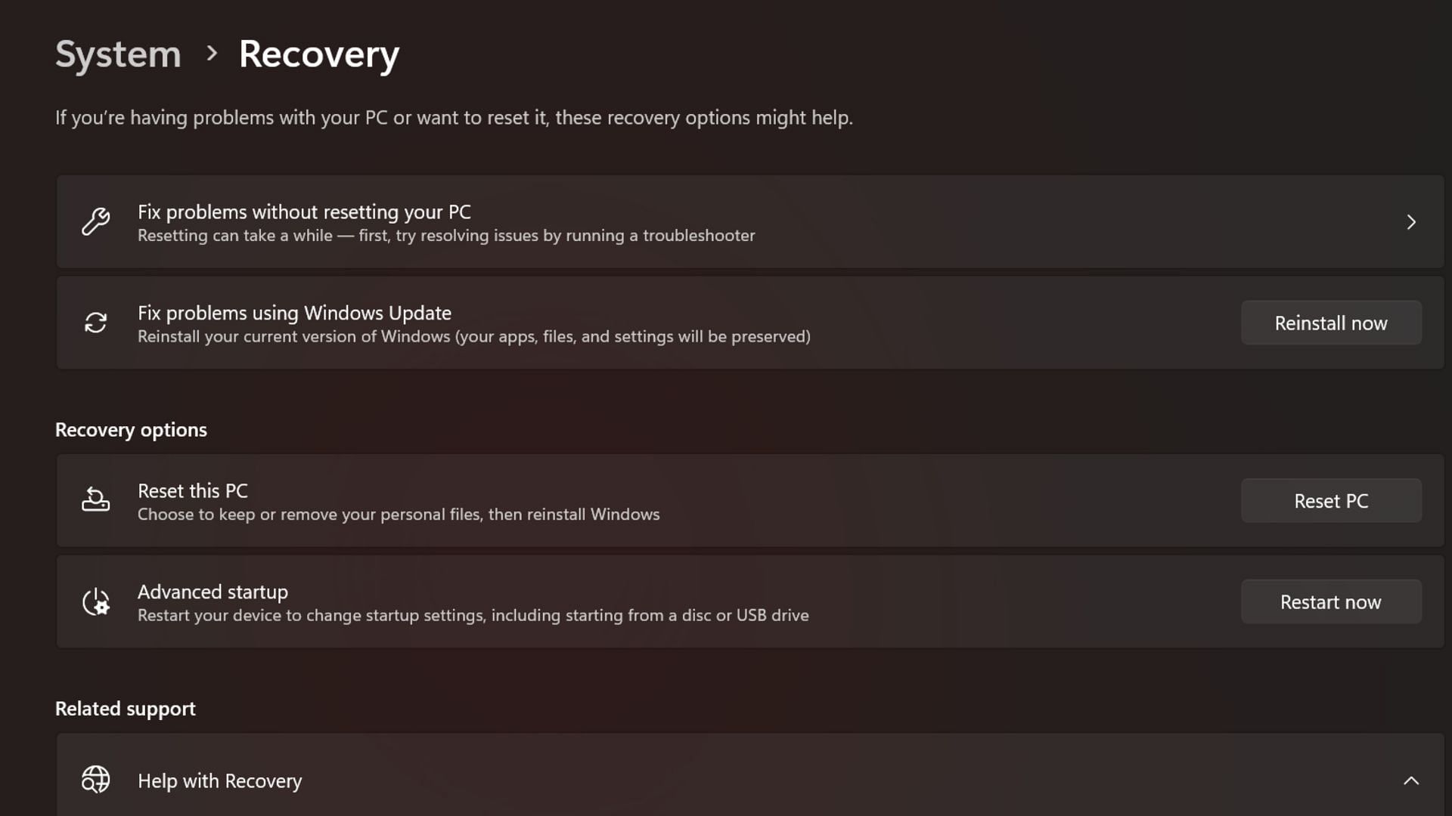Click the wrench/fix problems icon
The height and width of the screenshot is (816, 1452).
[x=96, y=221]
